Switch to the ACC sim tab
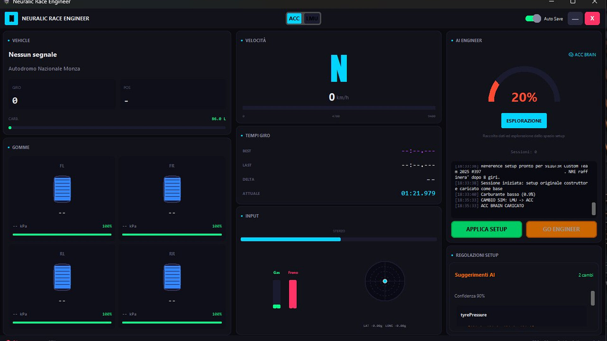 [294, 19]
